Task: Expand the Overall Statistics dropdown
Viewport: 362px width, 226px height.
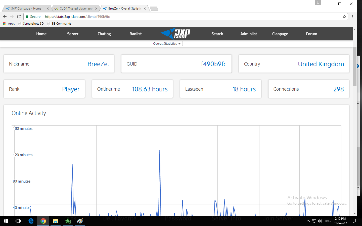Action: click(167, 44)
